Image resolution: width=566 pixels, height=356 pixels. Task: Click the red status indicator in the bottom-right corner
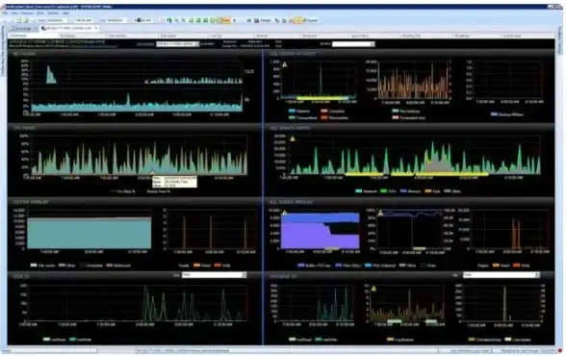(x=560, y=350)
